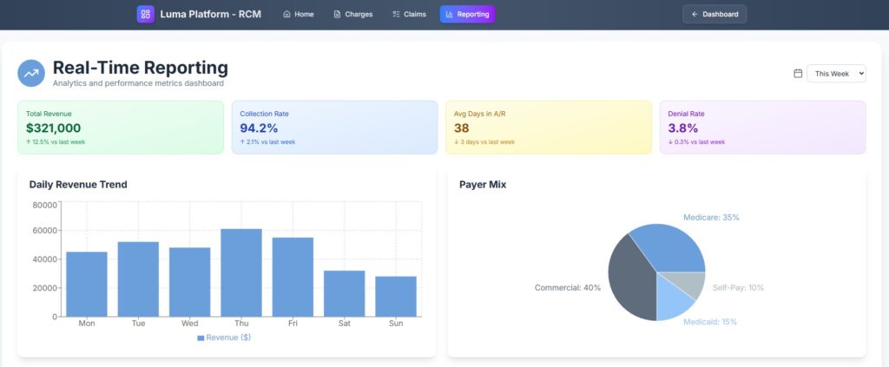Select the Collection Rate card
889x367 pixels.
334,128
